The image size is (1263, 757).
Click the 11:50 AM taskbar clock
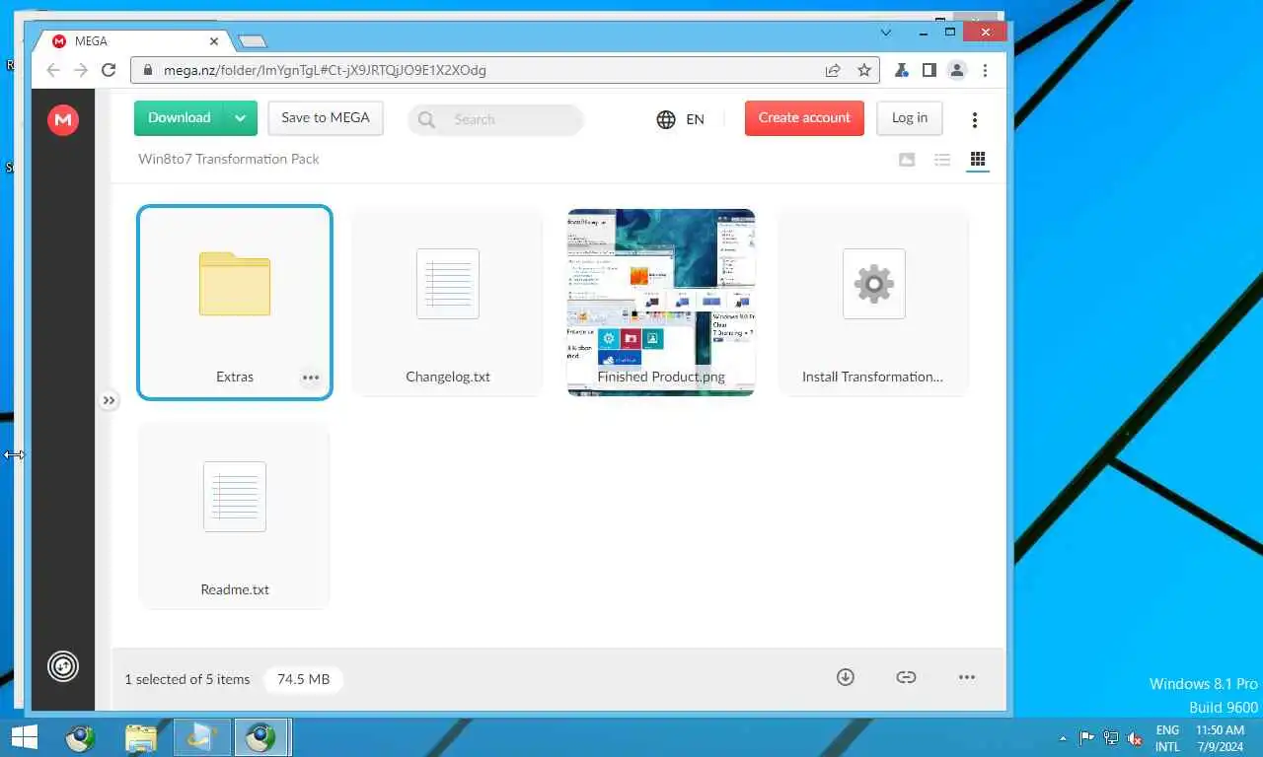point(1220,738)
